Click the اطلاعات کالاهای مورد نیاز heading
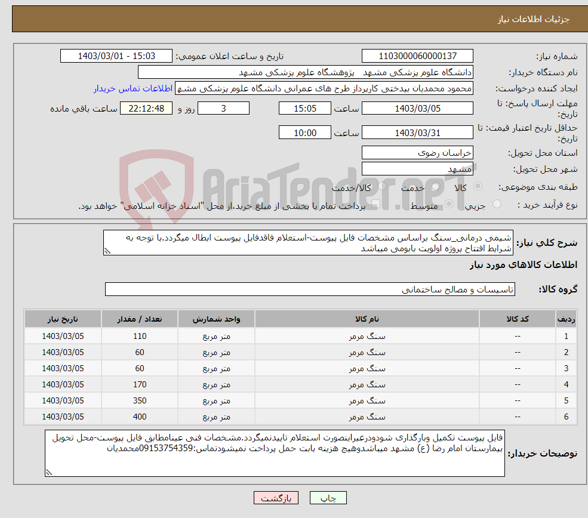This screenshot has height=518, width=588. click(524, 264)
